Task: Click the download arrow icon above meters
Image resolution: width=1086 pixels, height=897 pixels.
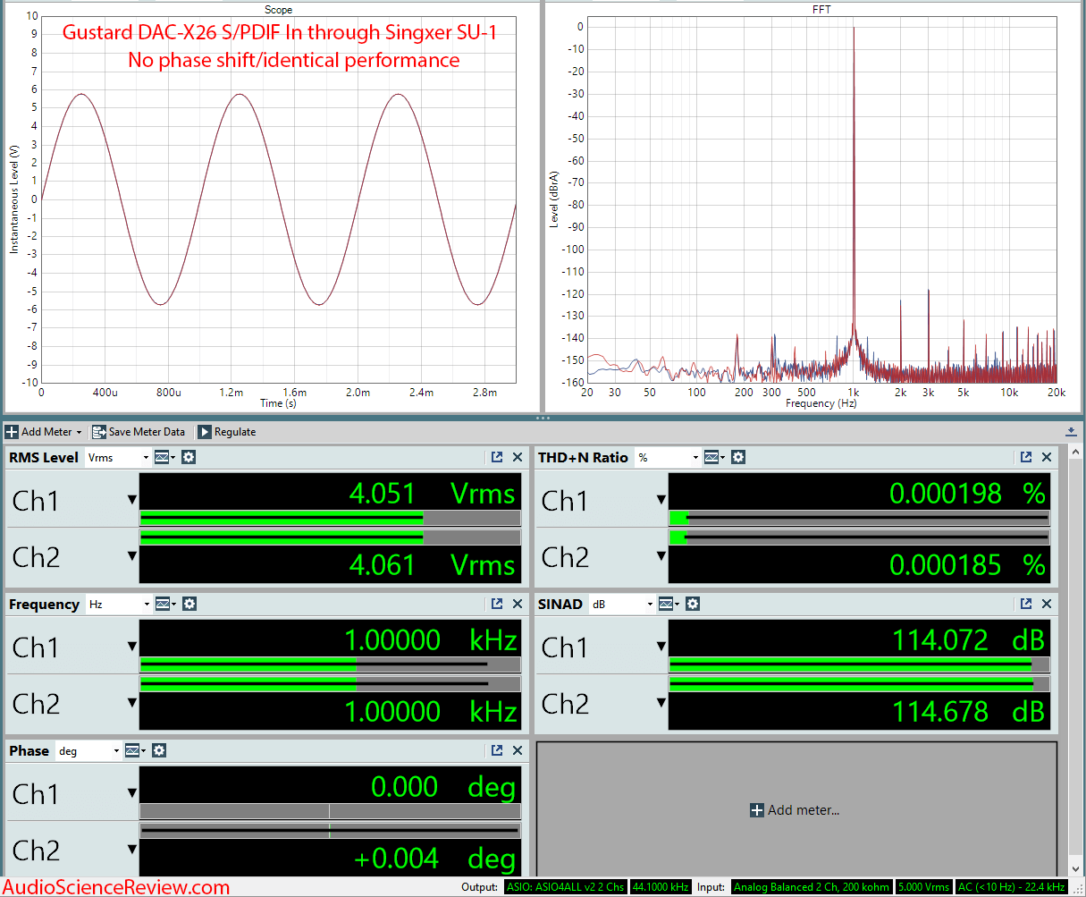Action: [1072, 432]
